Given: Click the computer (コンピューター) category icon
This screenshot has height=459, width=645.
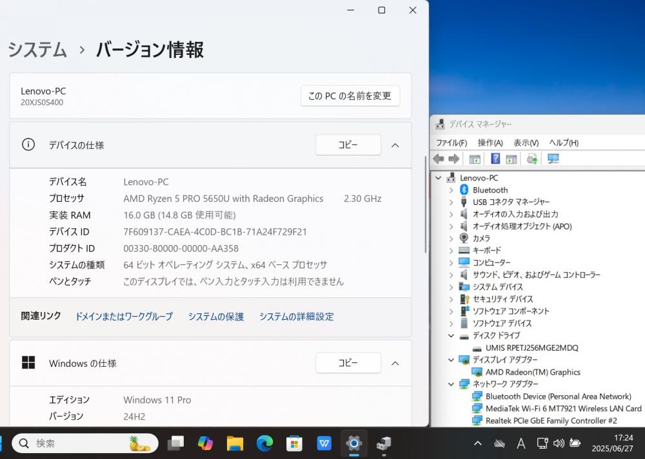Looking at the screenshot, I should tap(464, 262).
